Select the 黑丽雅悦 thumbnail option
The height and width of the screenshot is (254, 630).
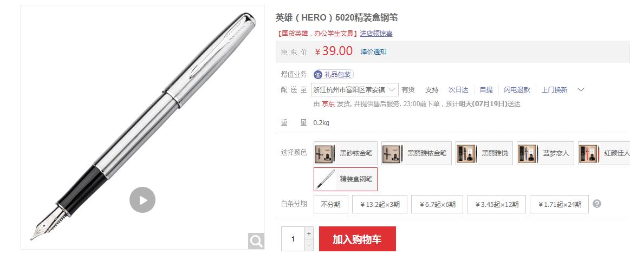(x=484, y=153)
